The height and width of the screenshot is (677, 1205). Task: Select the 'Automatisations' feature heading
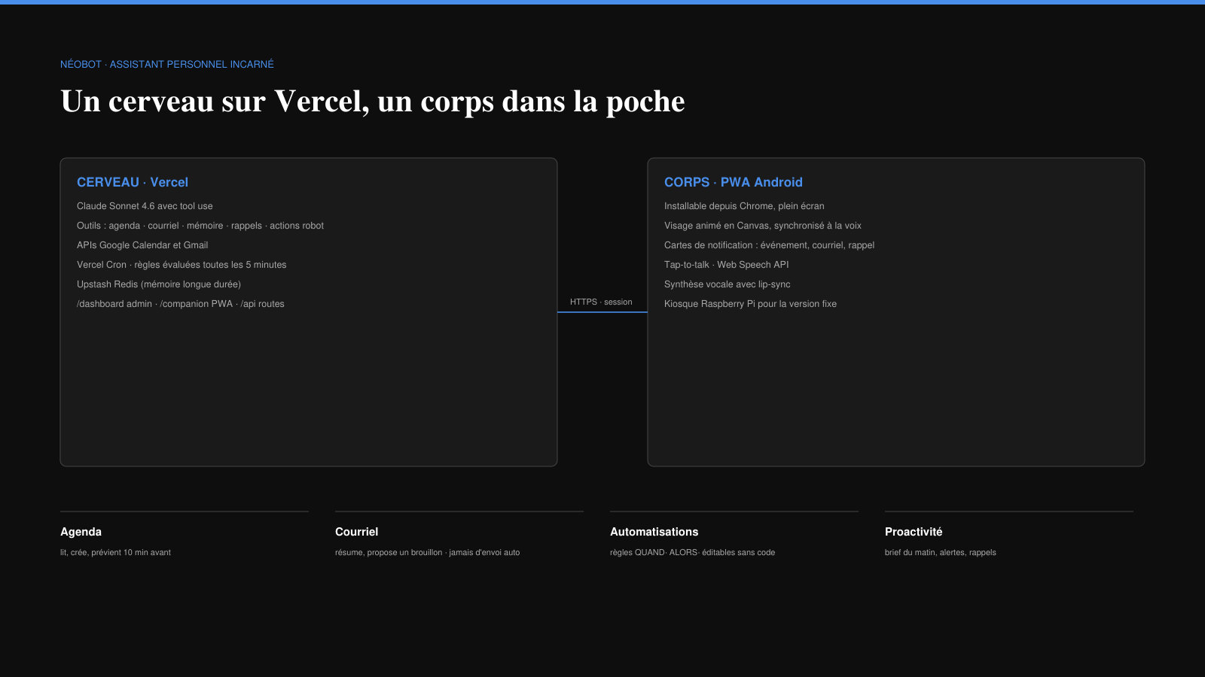click(654, 532)
